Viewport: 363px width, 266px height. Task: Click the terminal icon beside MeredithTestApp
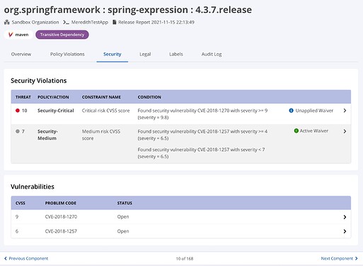pyautogui.click(x=66, y=23)
